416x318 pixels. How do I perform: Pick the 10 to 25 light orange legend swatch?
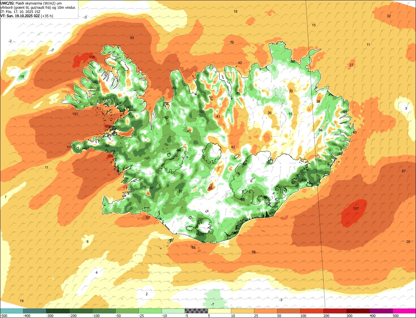[242, 311]
